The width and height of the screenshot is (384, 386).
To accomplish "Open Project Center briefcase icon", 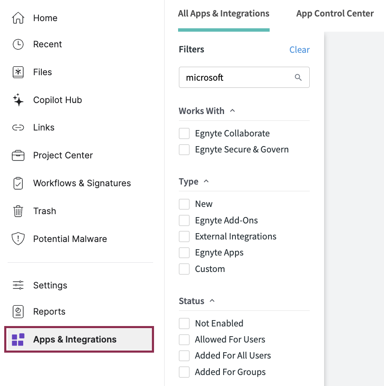I will 18,155.
